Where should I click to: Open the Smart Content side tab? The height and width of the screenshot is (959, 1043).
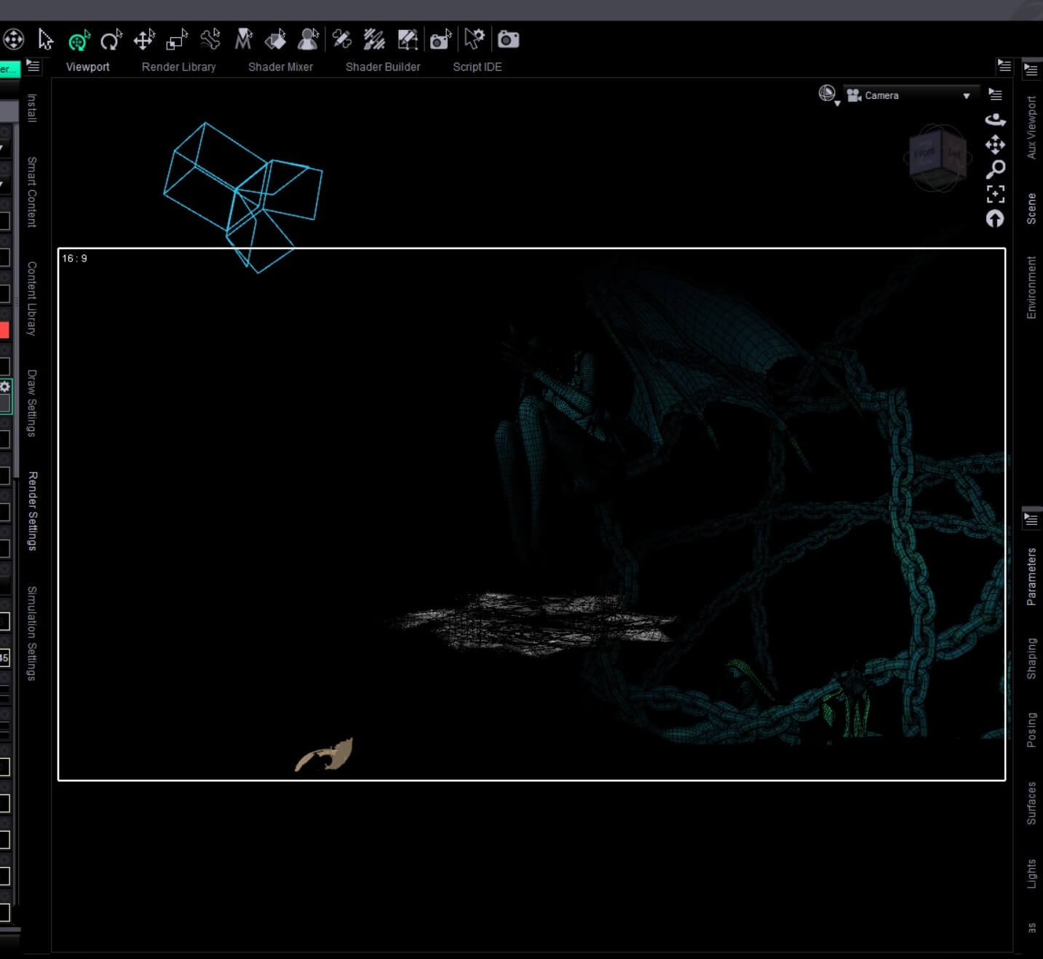pos(32,192)
